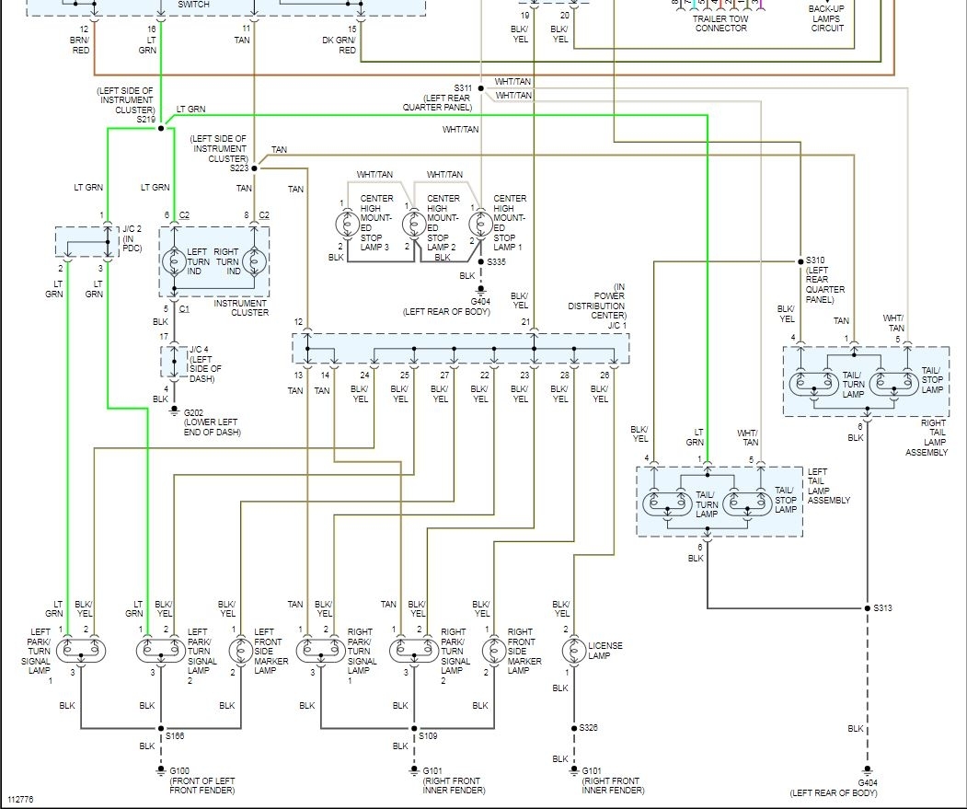Select the Left Front Side Marker Lamp symbol

click(240, 651)
